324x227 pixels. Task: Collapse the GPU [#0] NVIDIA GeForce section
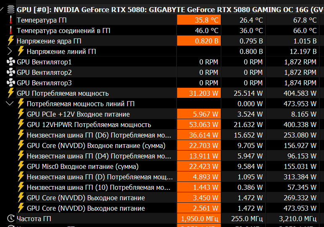[2, 9]
